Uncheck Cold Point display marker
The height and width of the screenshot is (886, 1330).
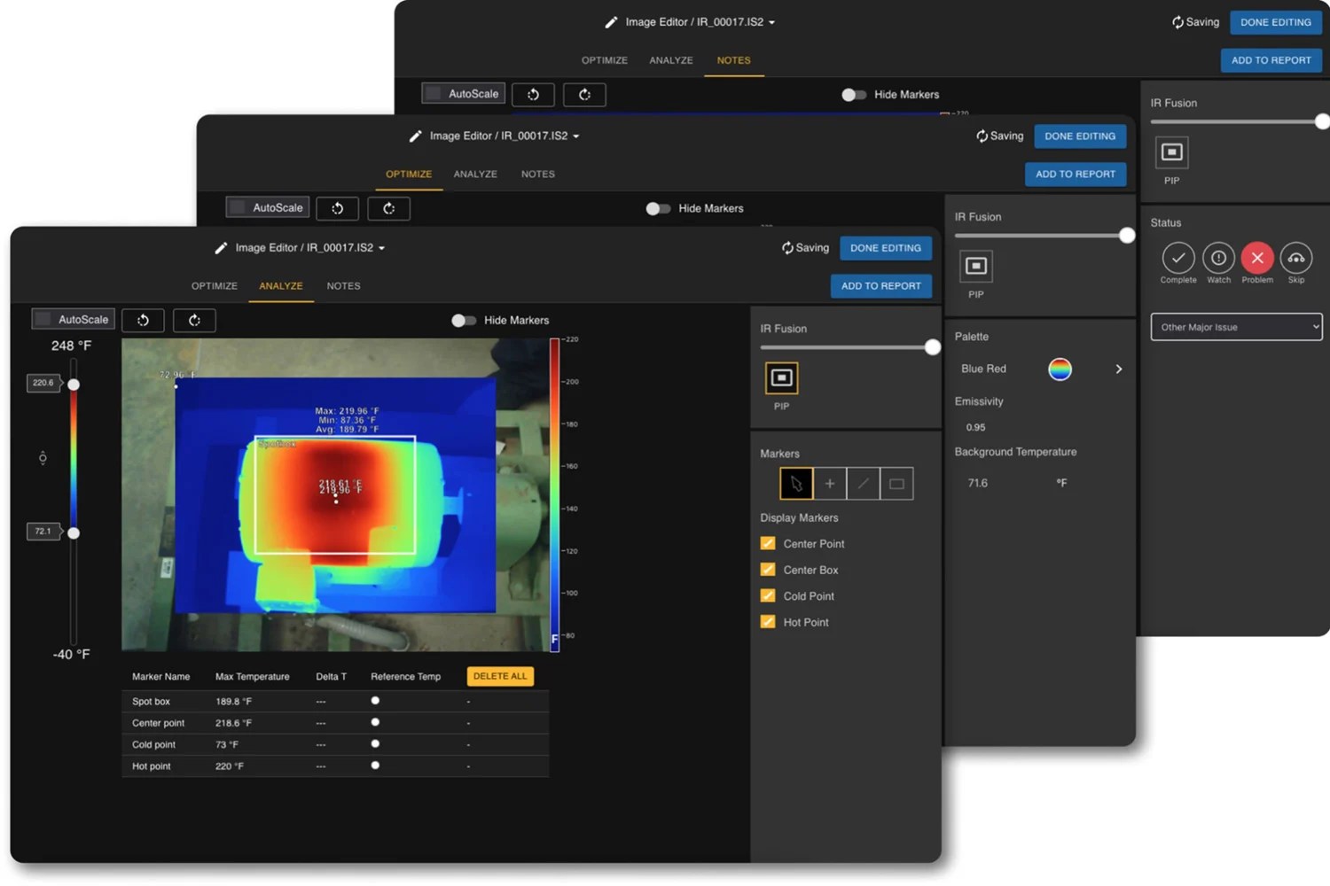(x=767, y=595)
